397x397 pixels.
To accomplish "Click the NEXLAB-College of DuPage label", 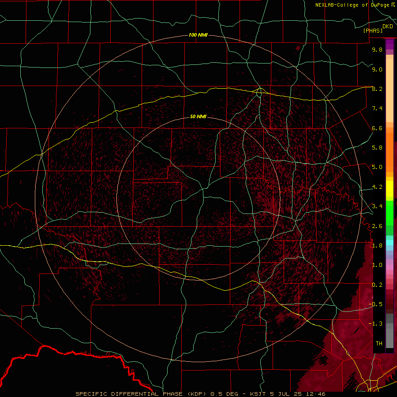I will (x=352, y=5).
